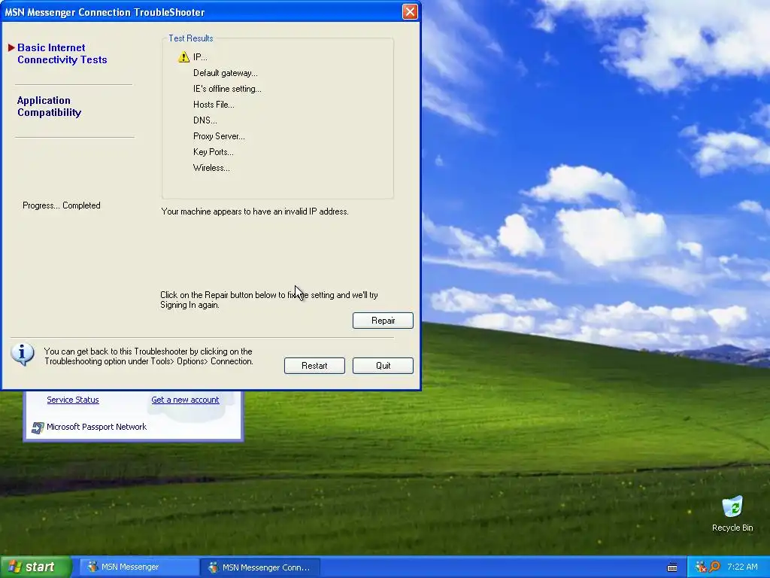Click the magnifier search tray icon
770x578 pixels.
(714, 567)
